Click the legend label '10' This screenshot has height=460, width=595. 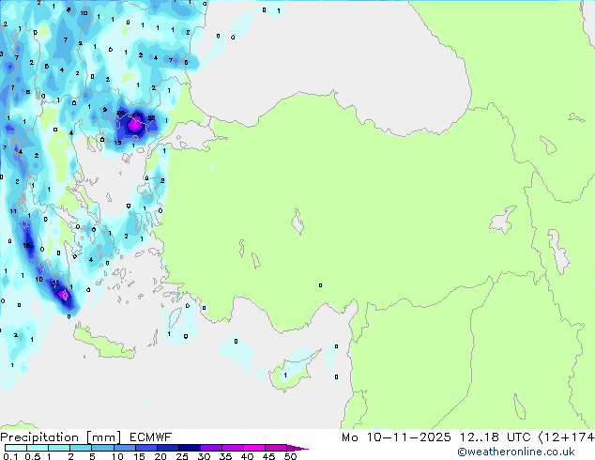coord(117,456)
